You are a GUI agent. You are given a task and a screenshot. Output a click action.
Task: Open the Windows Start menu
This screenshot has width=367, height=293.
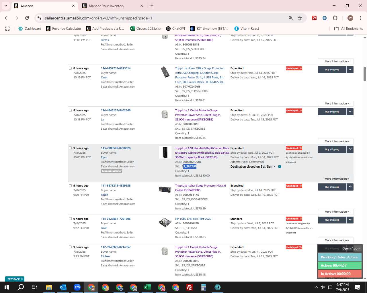coord(7,287)
